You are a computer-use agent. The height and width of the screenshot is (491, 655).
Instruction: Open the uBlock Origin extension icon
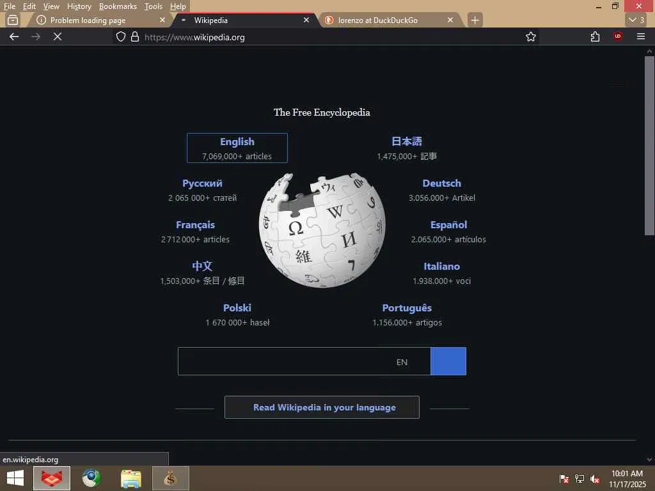click(618, 36)
